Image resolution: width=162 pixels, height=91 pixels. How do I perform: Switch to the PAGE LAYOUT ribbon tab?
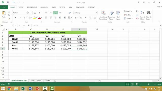click(x=32, y=7)
